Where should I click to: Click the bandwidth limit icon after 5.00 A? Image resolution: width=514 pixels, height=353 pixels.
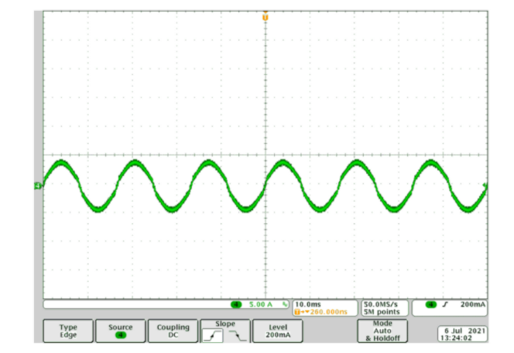[285, 304]
